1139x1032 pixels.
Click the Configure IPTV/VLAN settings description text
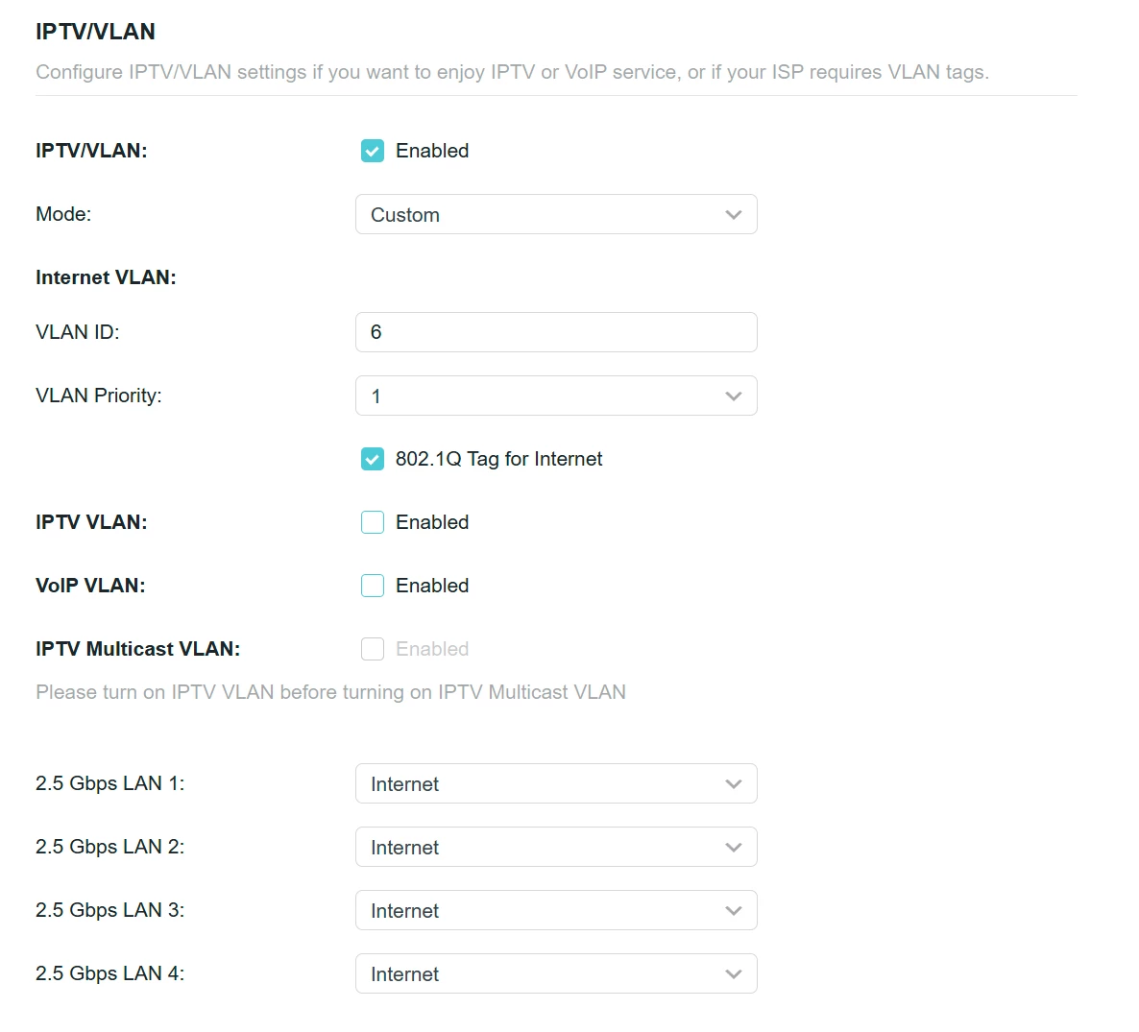pyautogui.click(x=512, y=72)
